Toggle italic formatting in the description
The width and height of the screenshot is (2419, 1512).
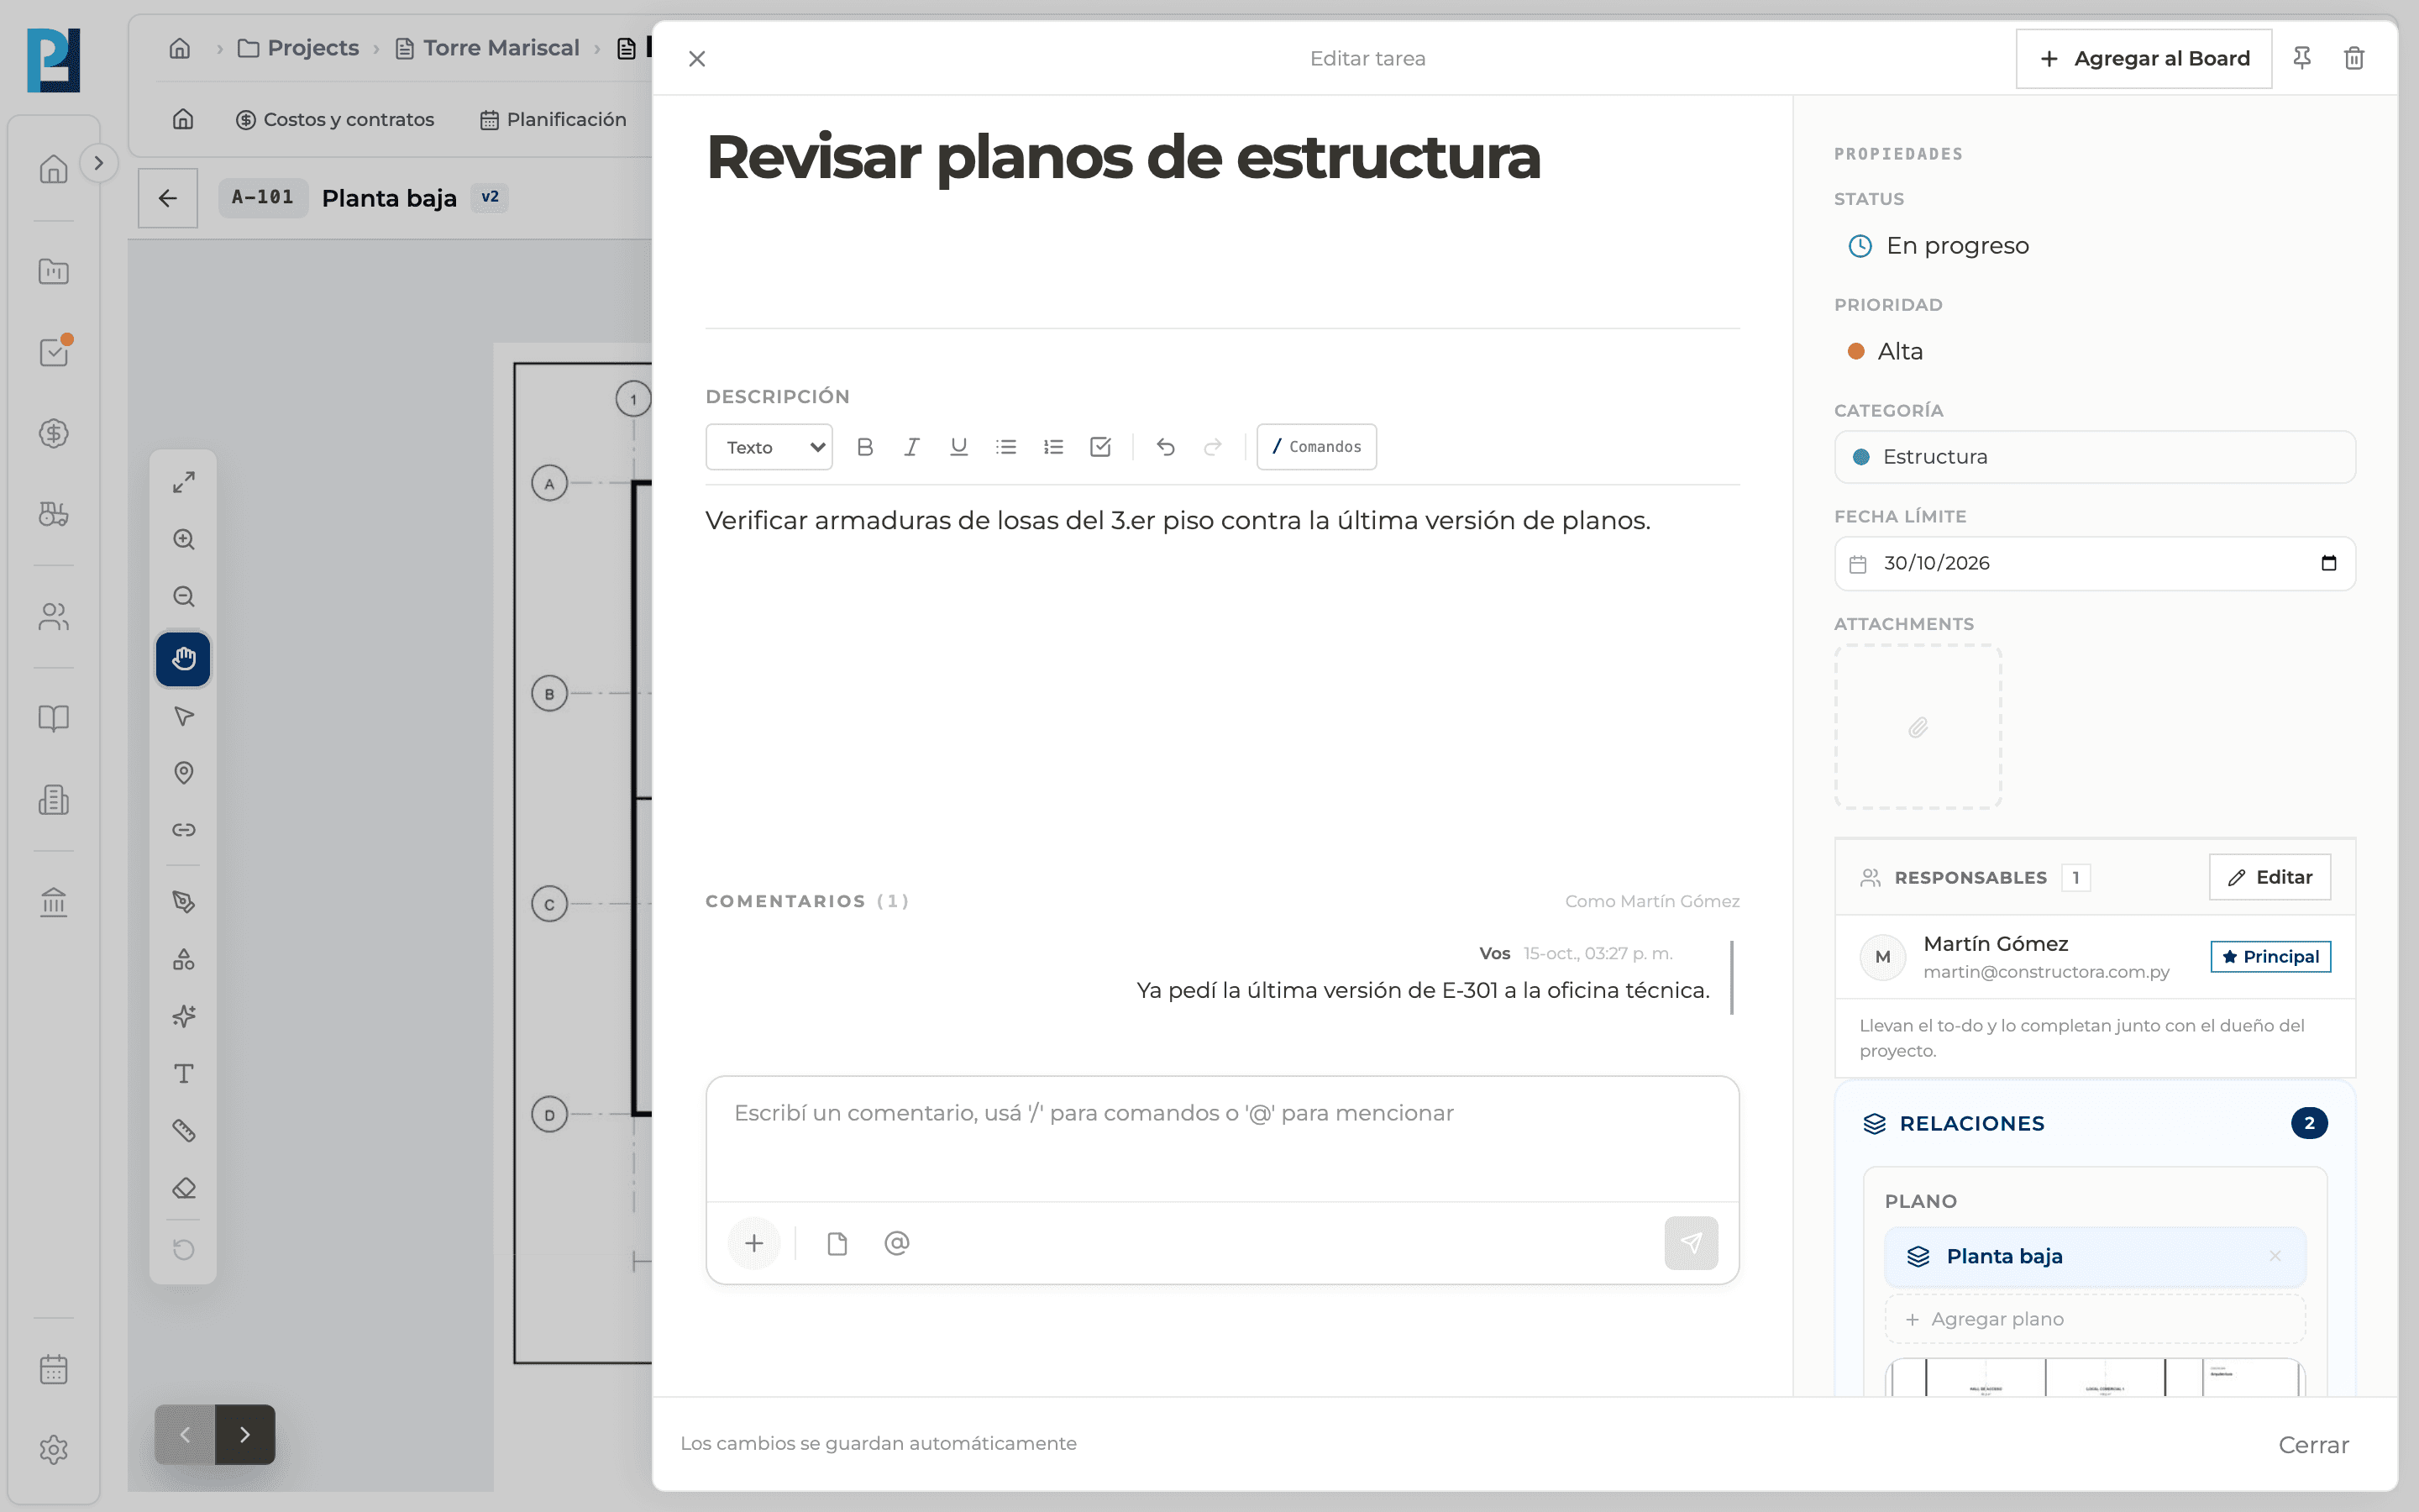(911, 447)
